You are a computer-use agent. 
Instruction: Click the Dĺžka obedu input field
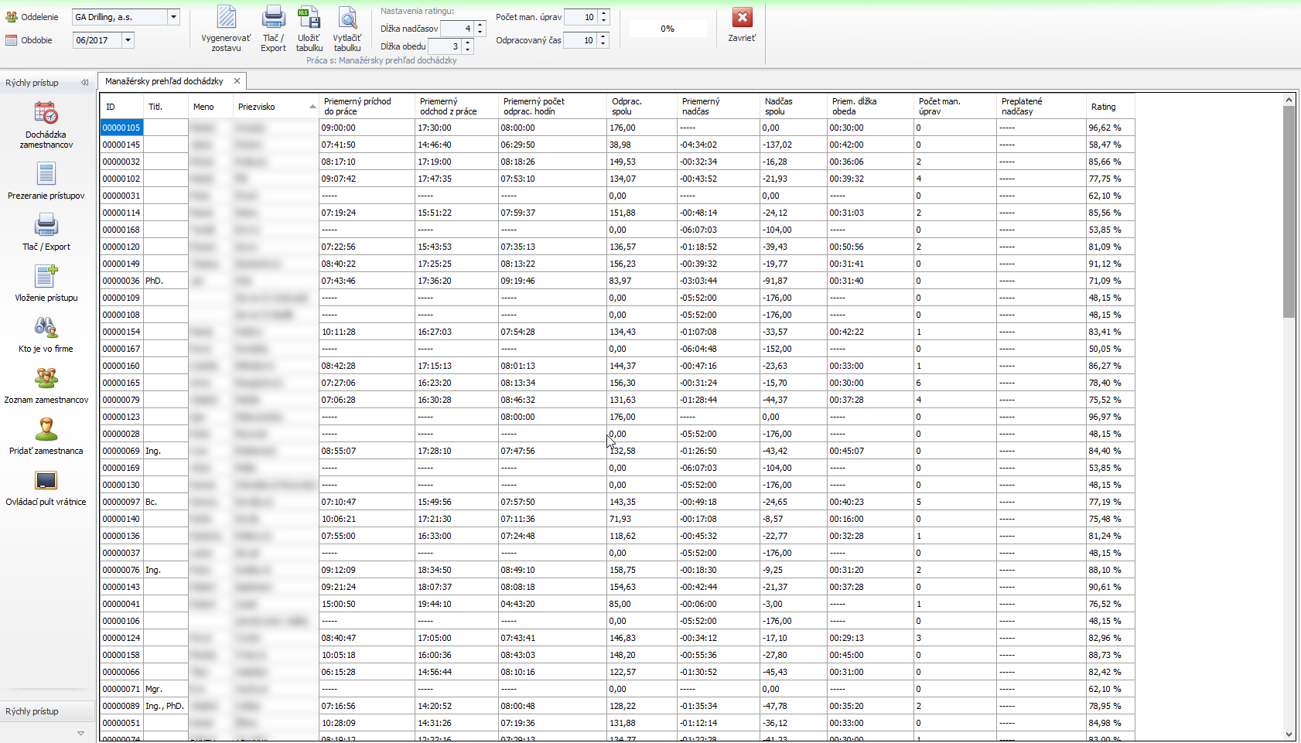point(445,46)
